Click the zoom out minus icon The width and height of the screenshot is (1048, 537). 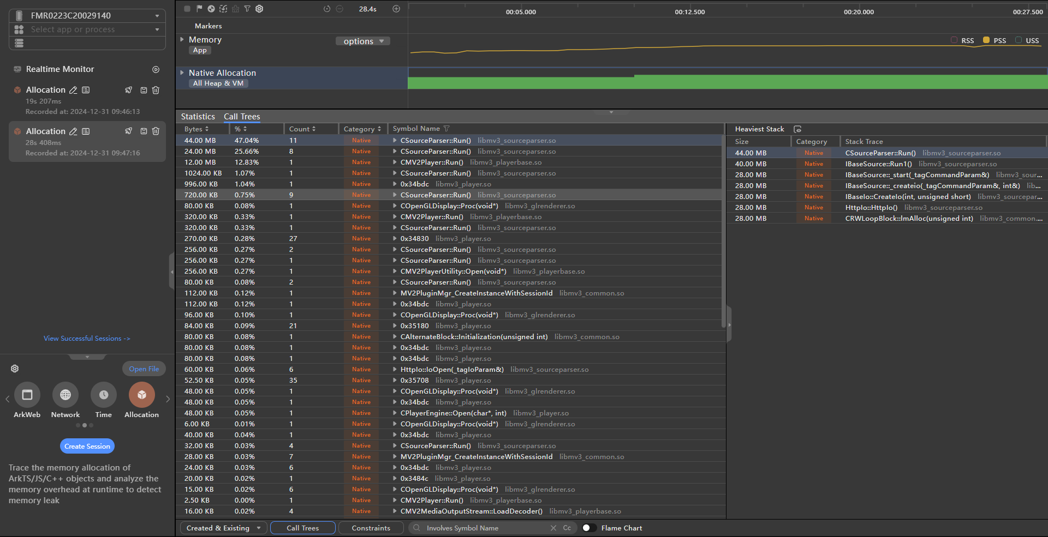pyautogui.click(x=340, y=9)
